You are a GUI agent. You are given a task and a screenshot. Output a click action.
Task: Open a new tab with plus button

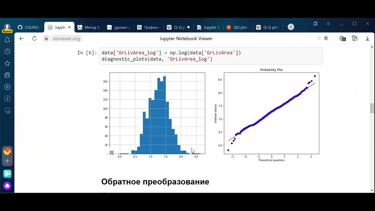291,27
